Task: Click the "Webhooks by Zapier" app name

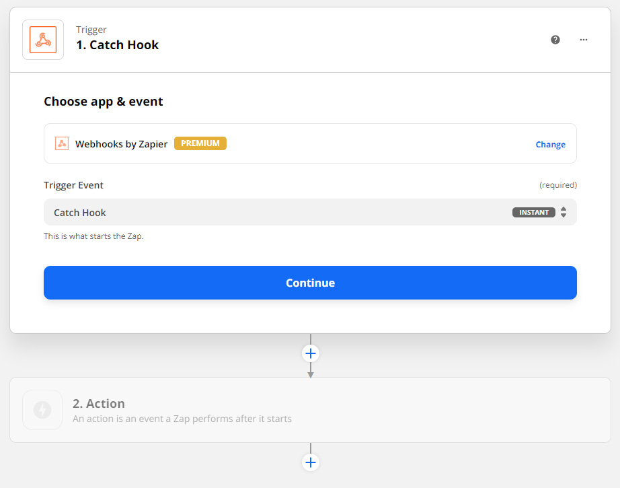Action: pos(121,143)
